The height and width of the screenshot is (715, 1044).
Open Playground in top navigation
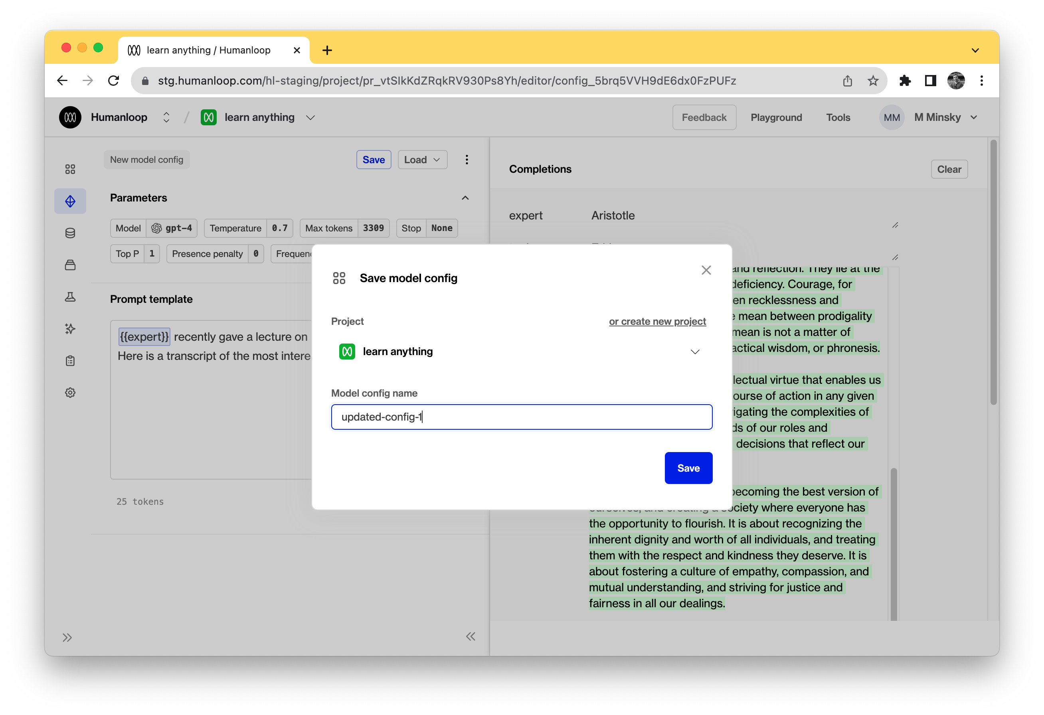coord(776,117)
